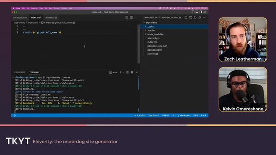The height and width of the screenshot is (155, 276).
Task: Expand the .cache folder
Action: 146,31
